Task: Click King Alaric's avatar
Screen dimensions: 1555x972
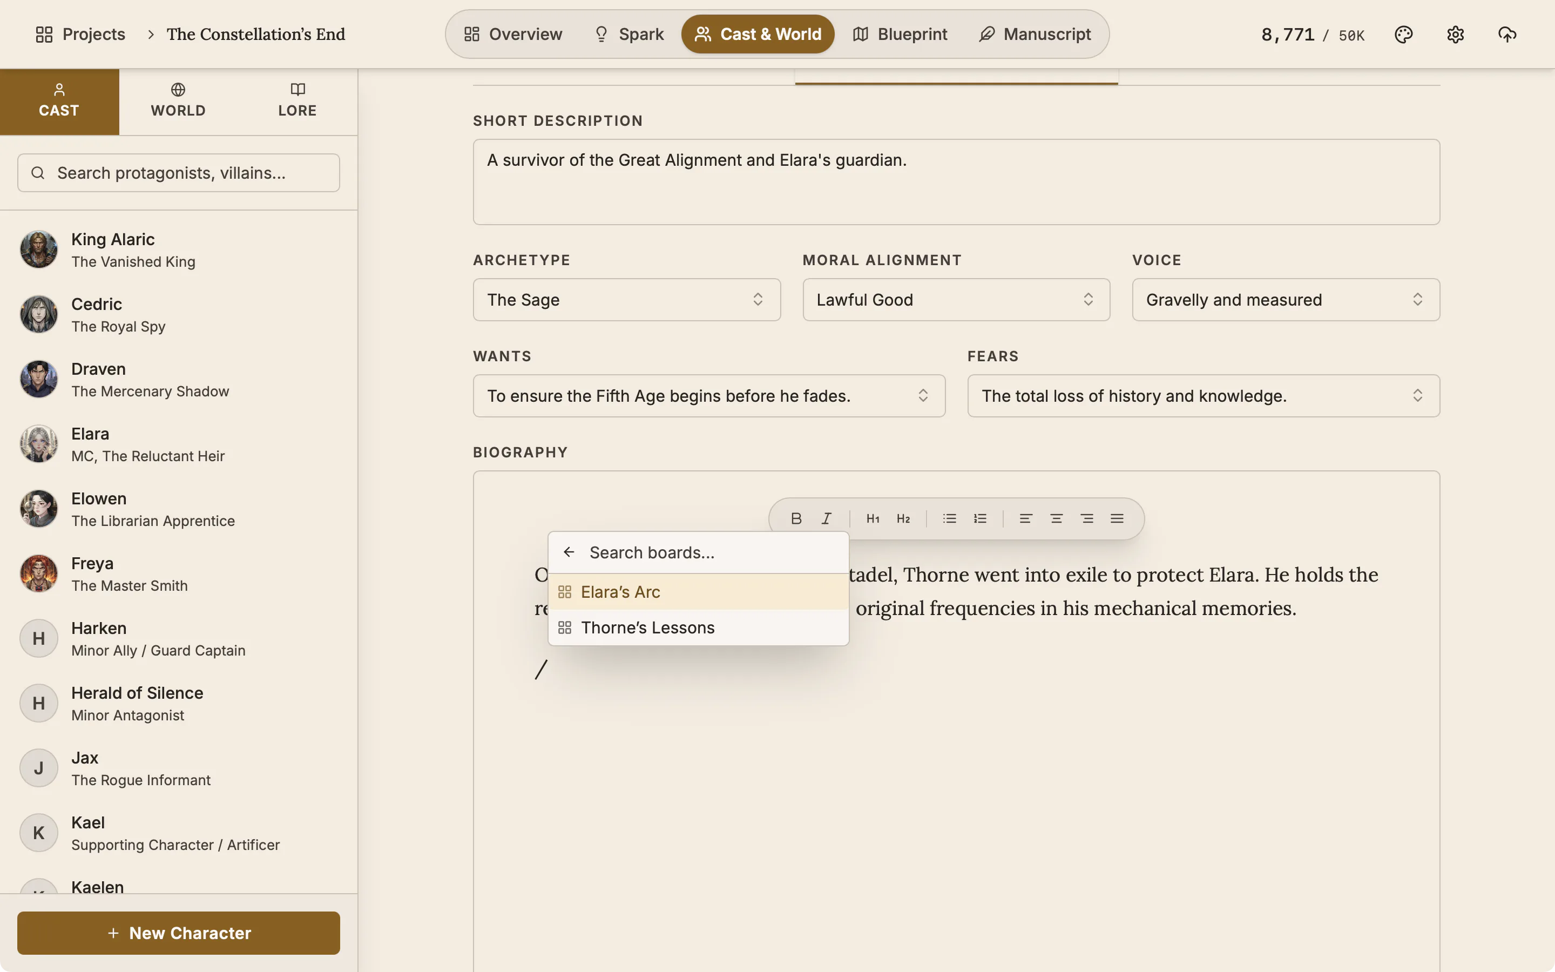Action: 38,249
